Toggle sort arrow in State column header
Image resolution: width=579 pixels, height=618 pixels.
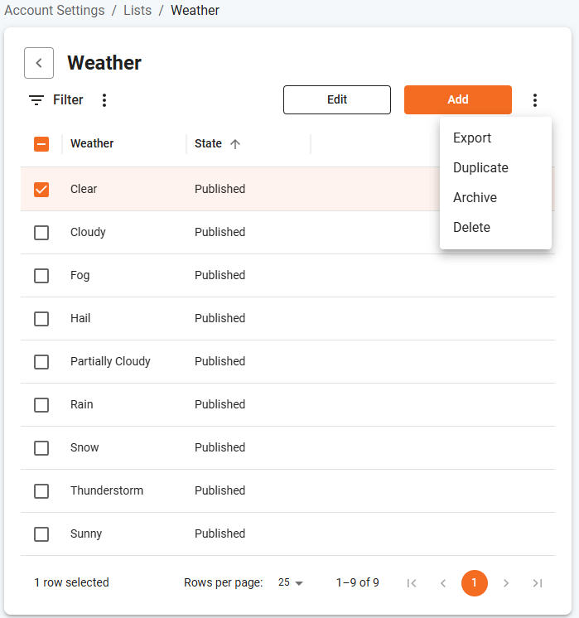point(235,144)
